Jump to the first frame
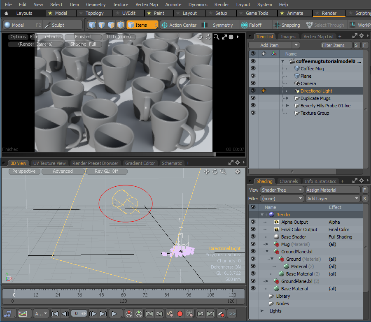371x322 pixels. tap(55, 314)
